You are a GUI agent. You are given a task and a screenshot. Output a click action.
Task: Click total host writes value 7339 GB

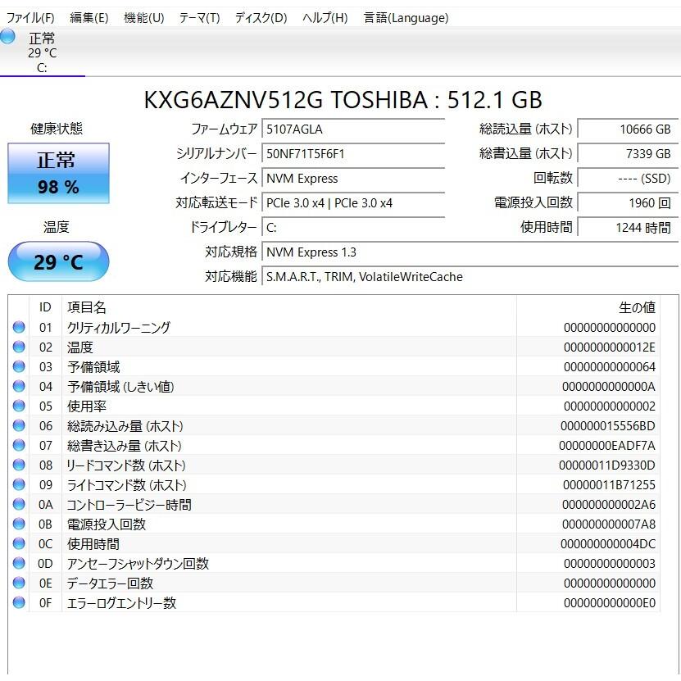[x=628, y=154]
